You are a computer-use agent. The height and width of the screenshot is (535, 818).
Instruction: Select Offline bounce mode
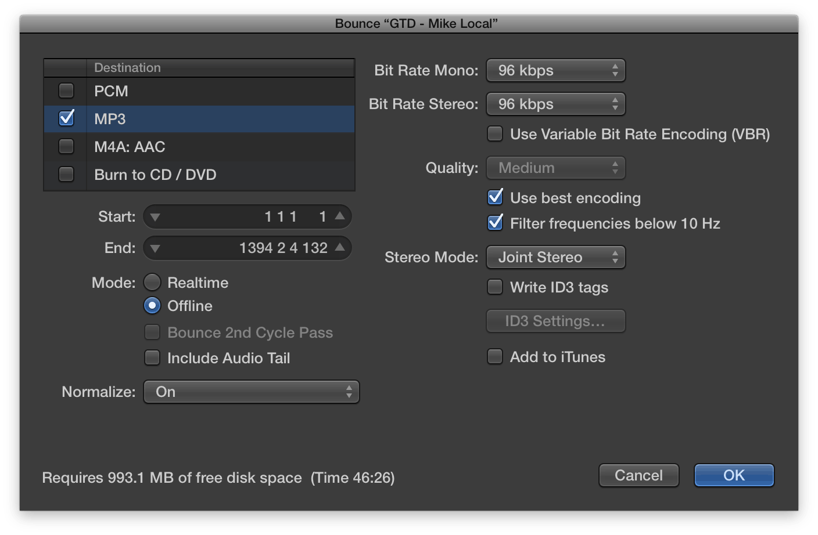tap(152, 305)
